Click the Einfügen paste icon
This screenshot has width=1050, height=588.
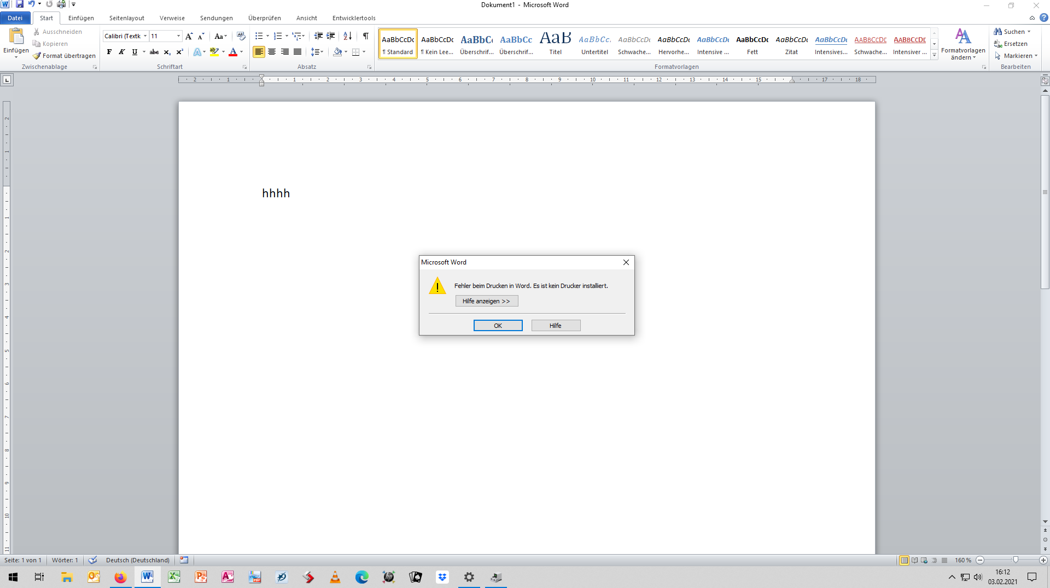[x=16, y=36]
